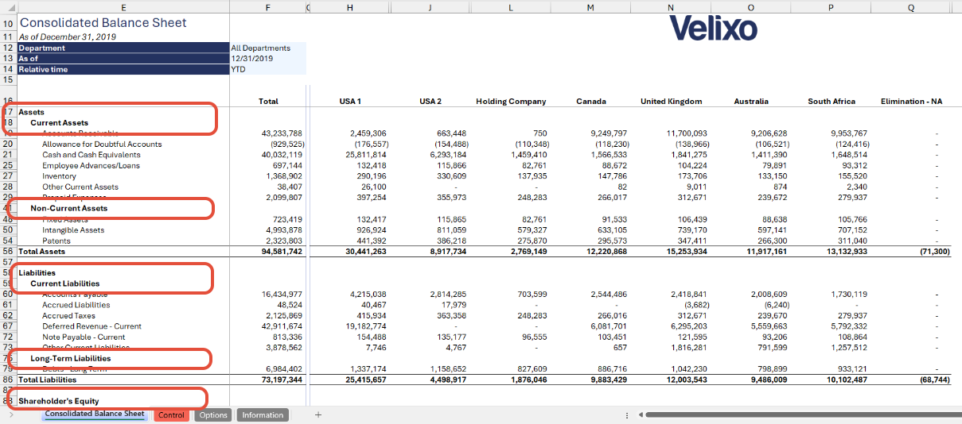Click the horizontal scrollbar track

[x=796, y=414]
